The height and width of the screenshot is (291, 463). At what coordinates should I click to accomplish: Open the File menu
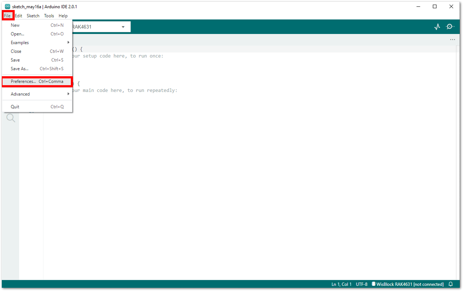click(7, 16)
